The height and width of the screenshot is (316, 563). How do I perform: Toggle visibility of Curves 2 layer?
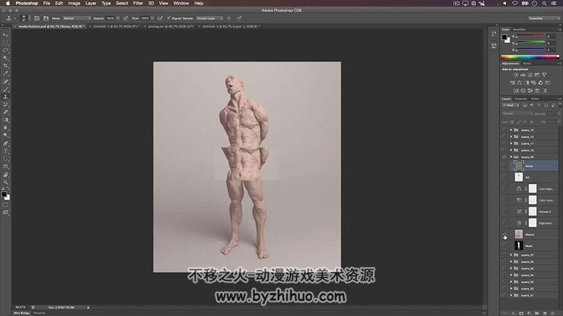pos(504,212)
